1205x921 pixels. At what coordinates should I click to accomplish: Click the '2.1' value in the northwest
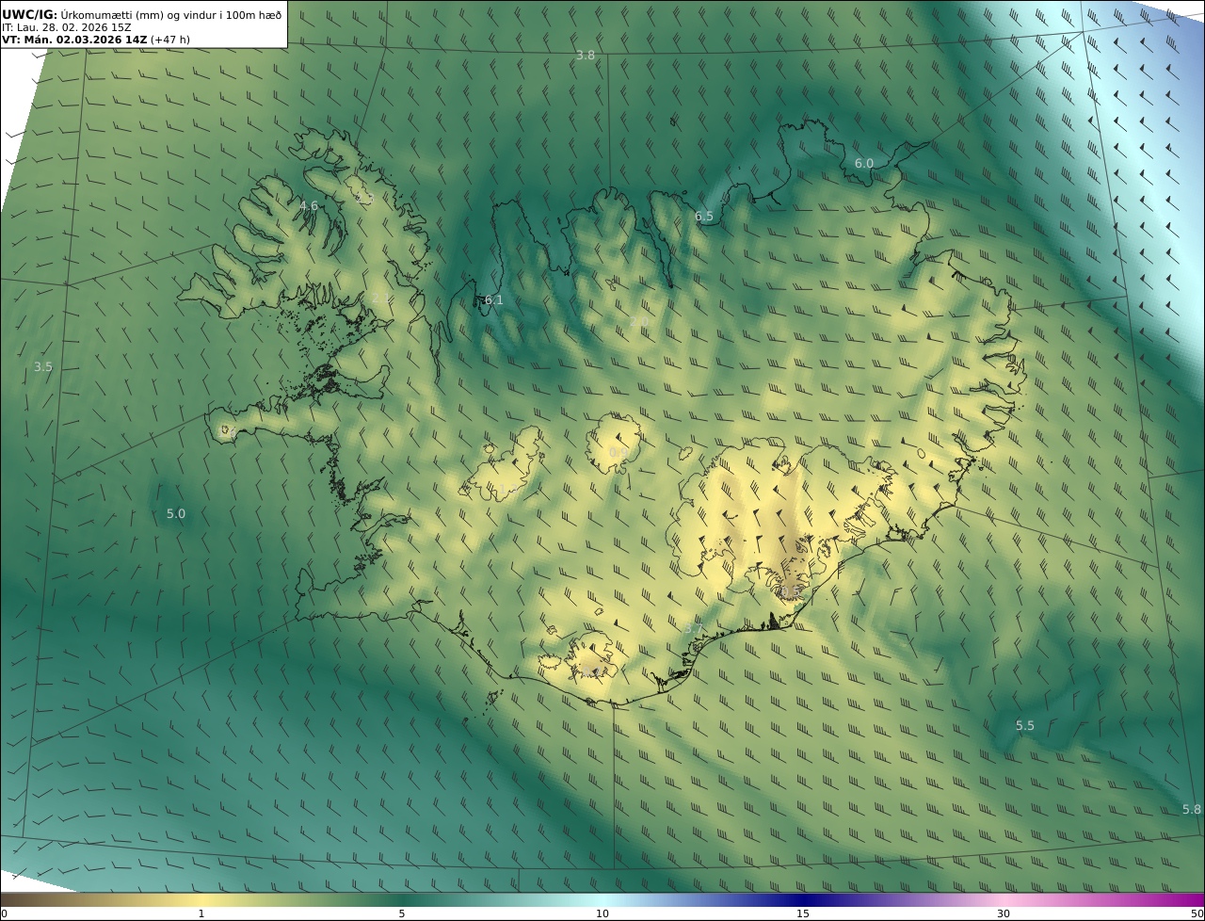coord(380,298)
